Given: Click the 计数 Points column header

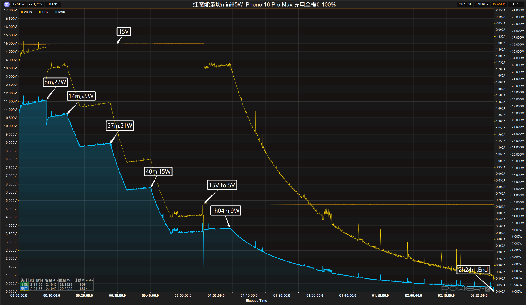Looking at the screenshot, I should click(84, 280).
